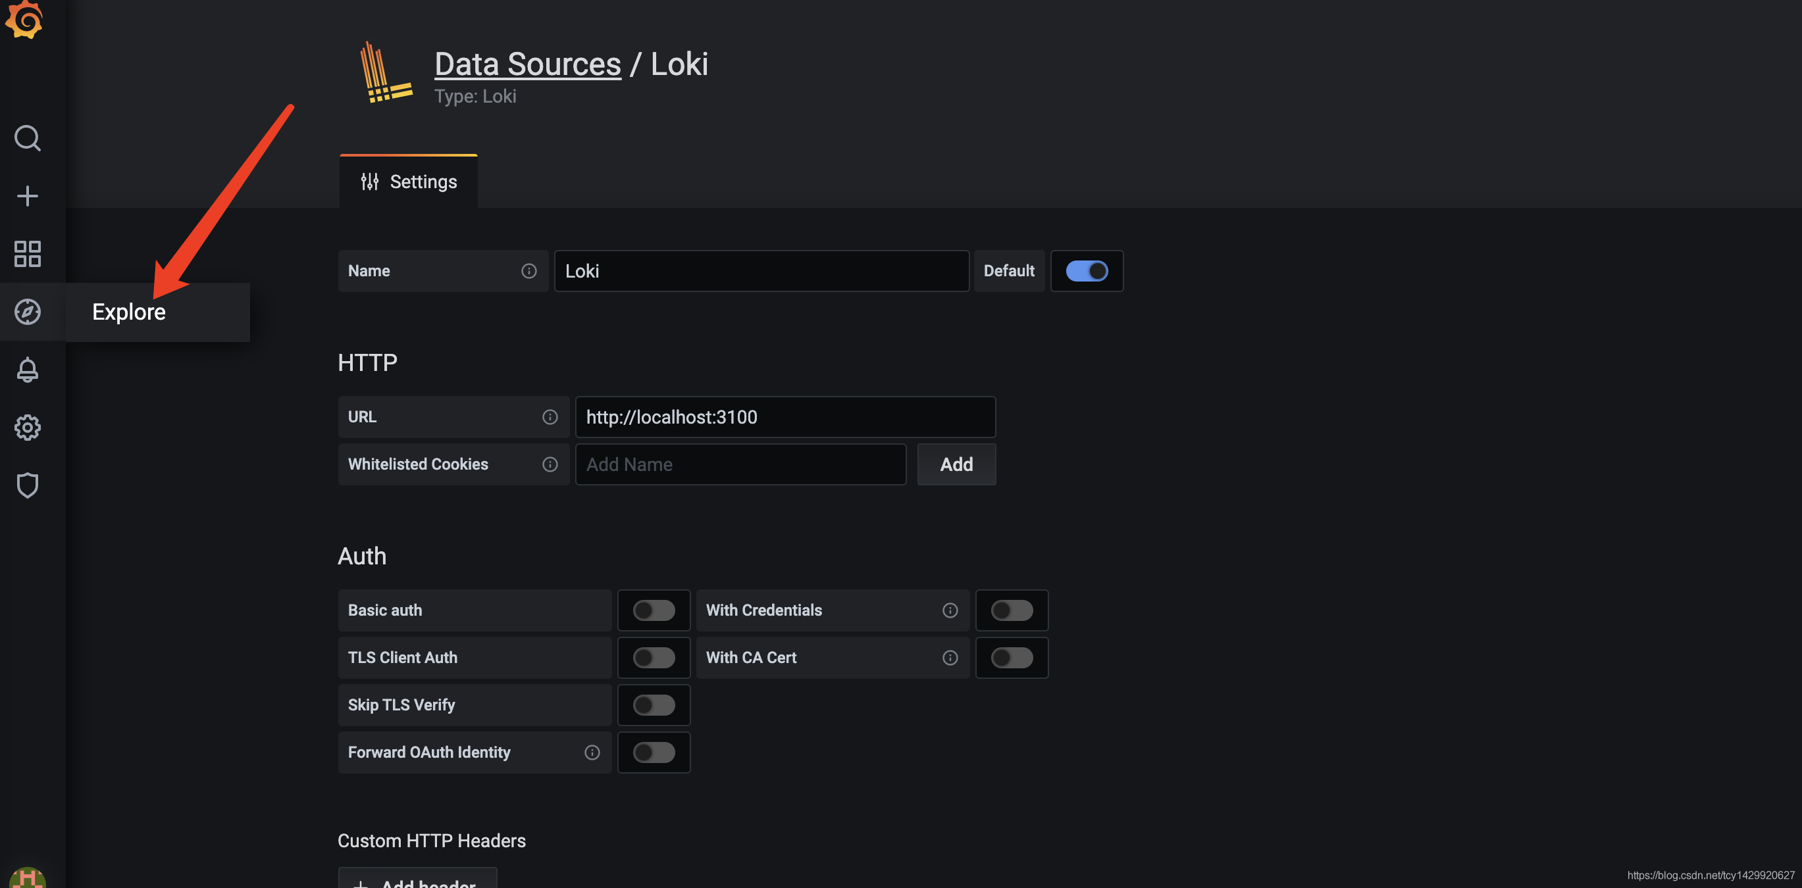Enable the Skip TLS Verify switch
Screen dimensions: 1802x888
pyautogui.click(x=654, y=704)
